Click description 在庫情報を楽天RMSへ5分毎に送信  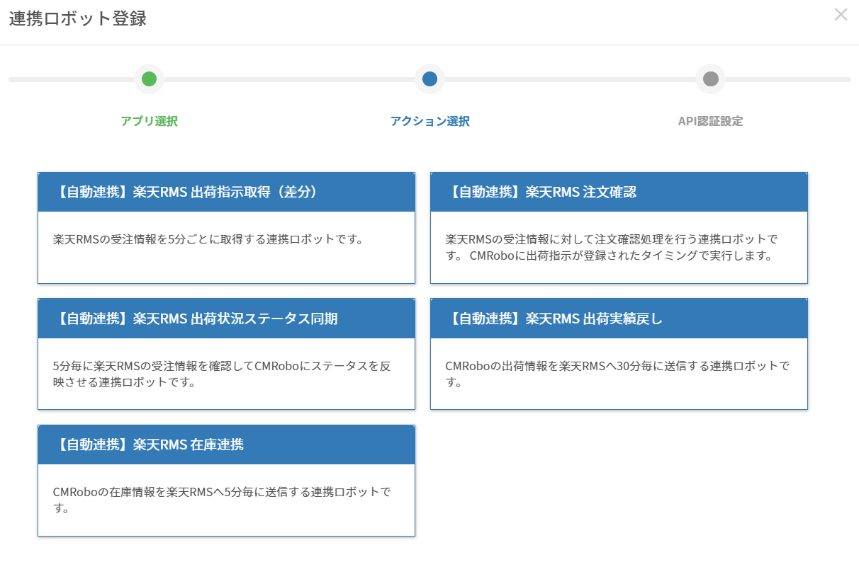(222, 500)
